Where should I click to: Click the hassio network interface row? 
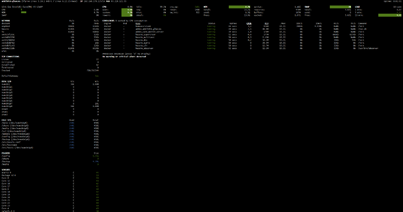pyautogui.click(x=50, y=29)
